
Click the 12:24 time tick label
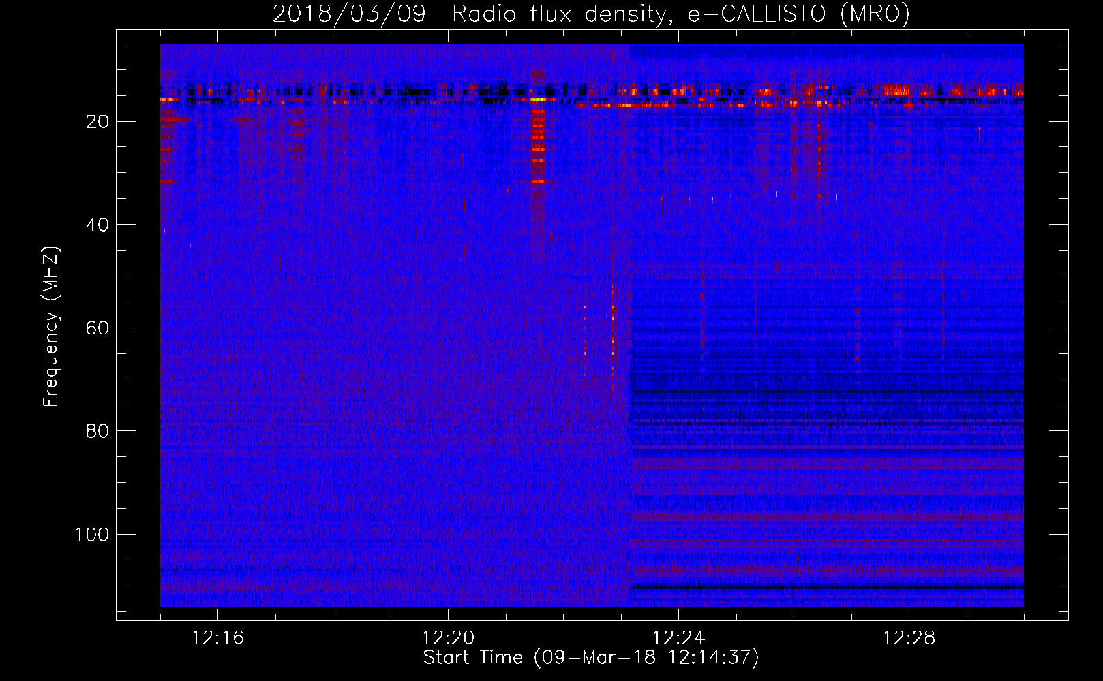[678, 638]
